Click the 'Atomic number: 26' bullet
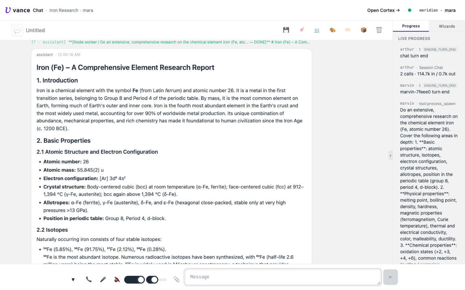 tap(66, 162)
